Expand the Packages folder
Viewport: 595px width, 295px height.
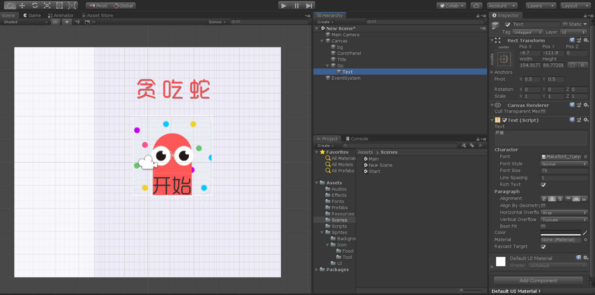317,270
